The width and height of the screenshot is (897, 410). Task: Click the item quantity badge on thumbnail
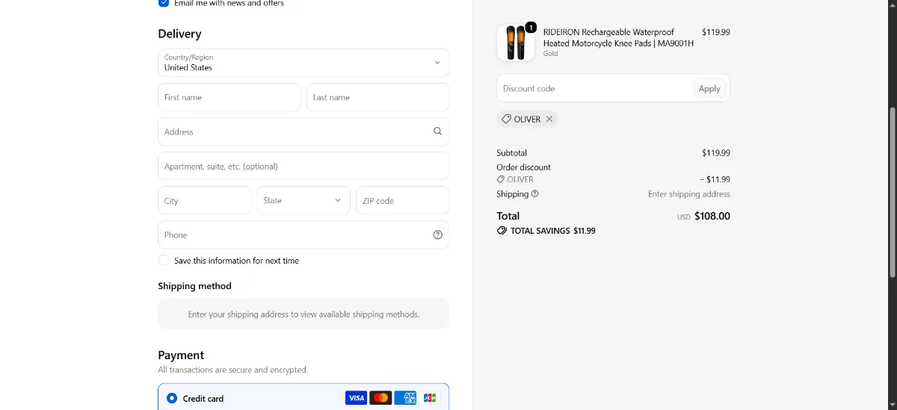point(531,28)
